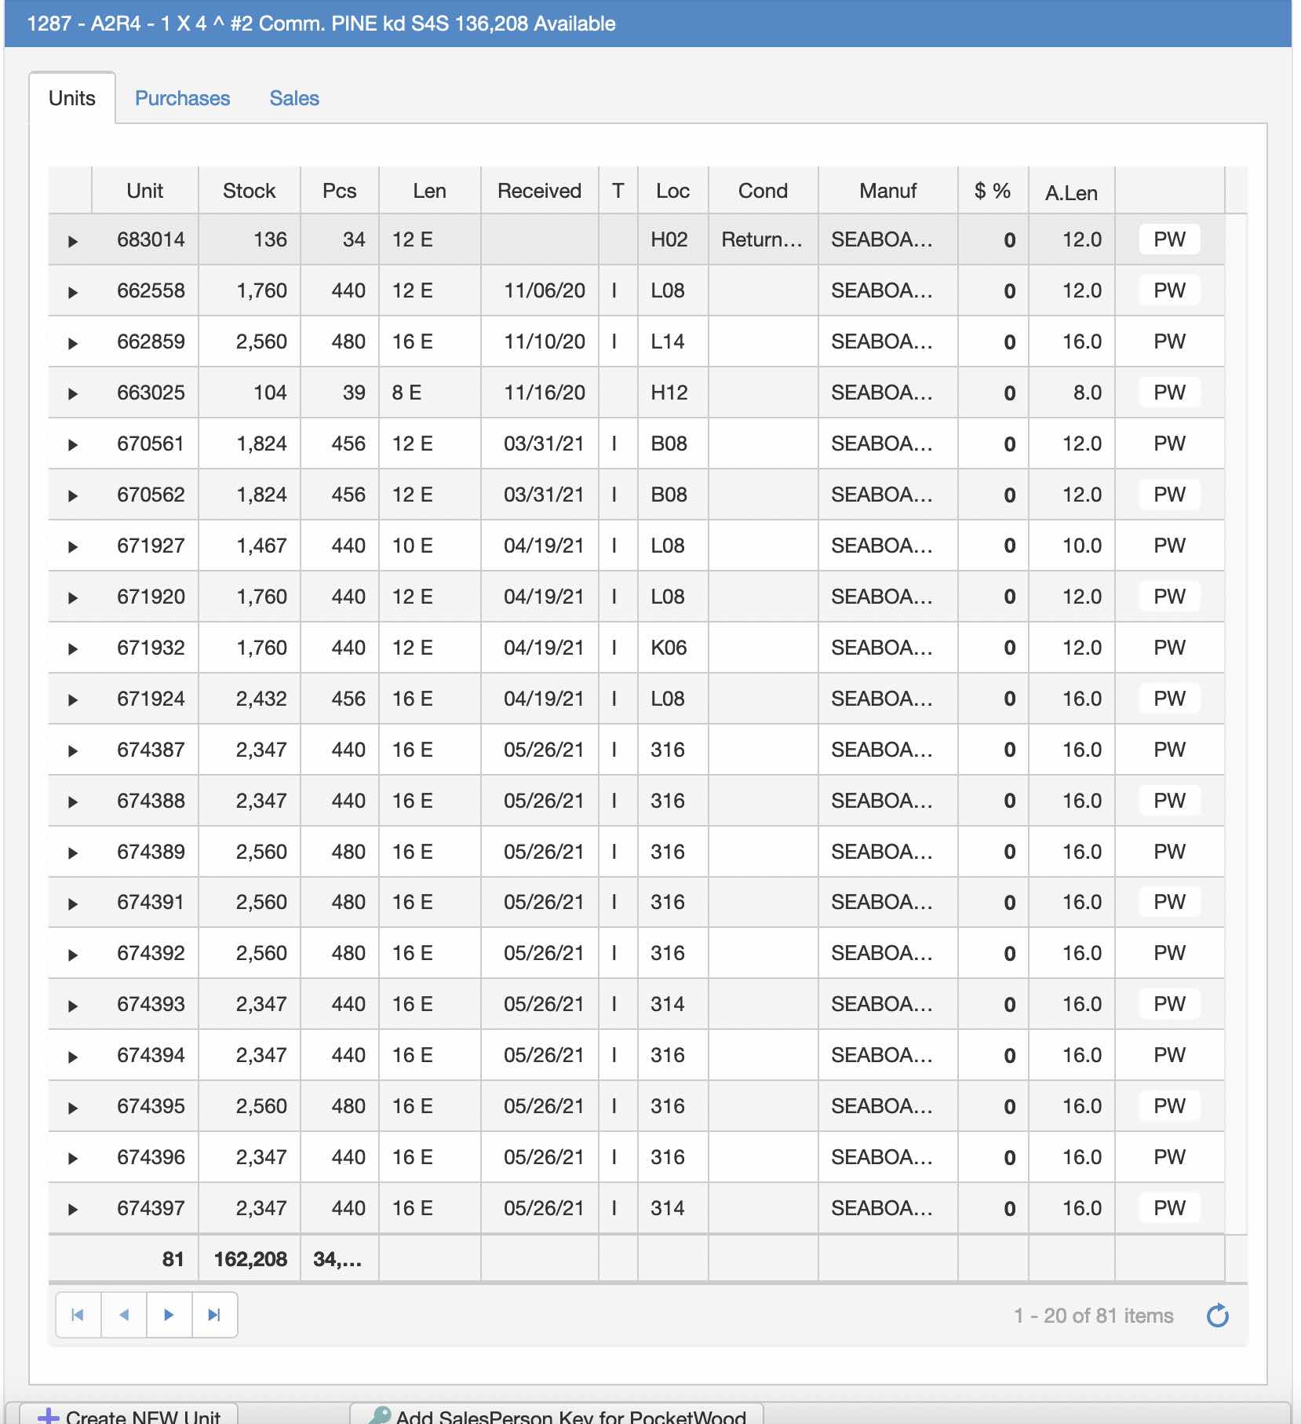Click key icon beside Add SalesPerson Key
Viewport: 1301px width, 1424px height.
click(380, 1415)
